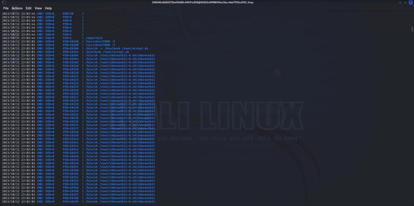Screen dimensions: 414x206
Task: Click the PID=3 text
Action: [68, 31]
